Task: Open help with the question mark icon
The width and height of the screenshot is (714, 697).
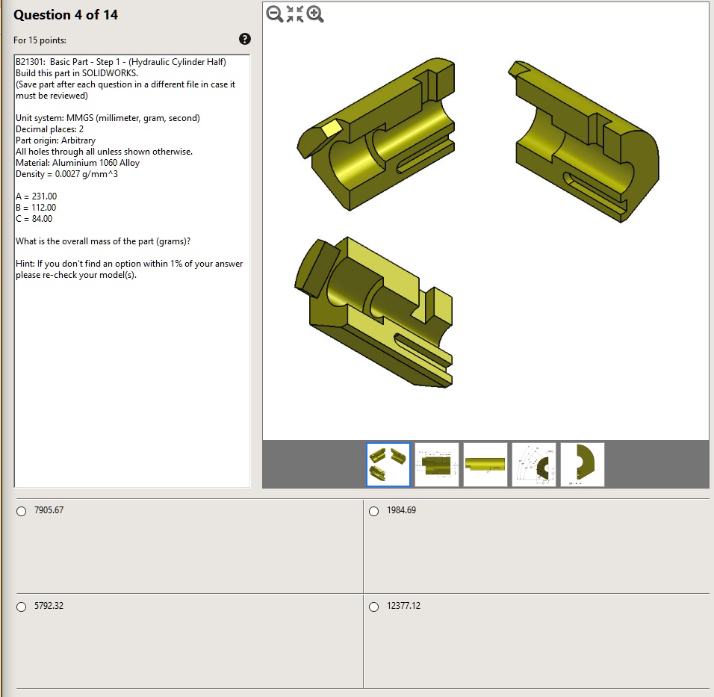Action: (x=244, y=39)
